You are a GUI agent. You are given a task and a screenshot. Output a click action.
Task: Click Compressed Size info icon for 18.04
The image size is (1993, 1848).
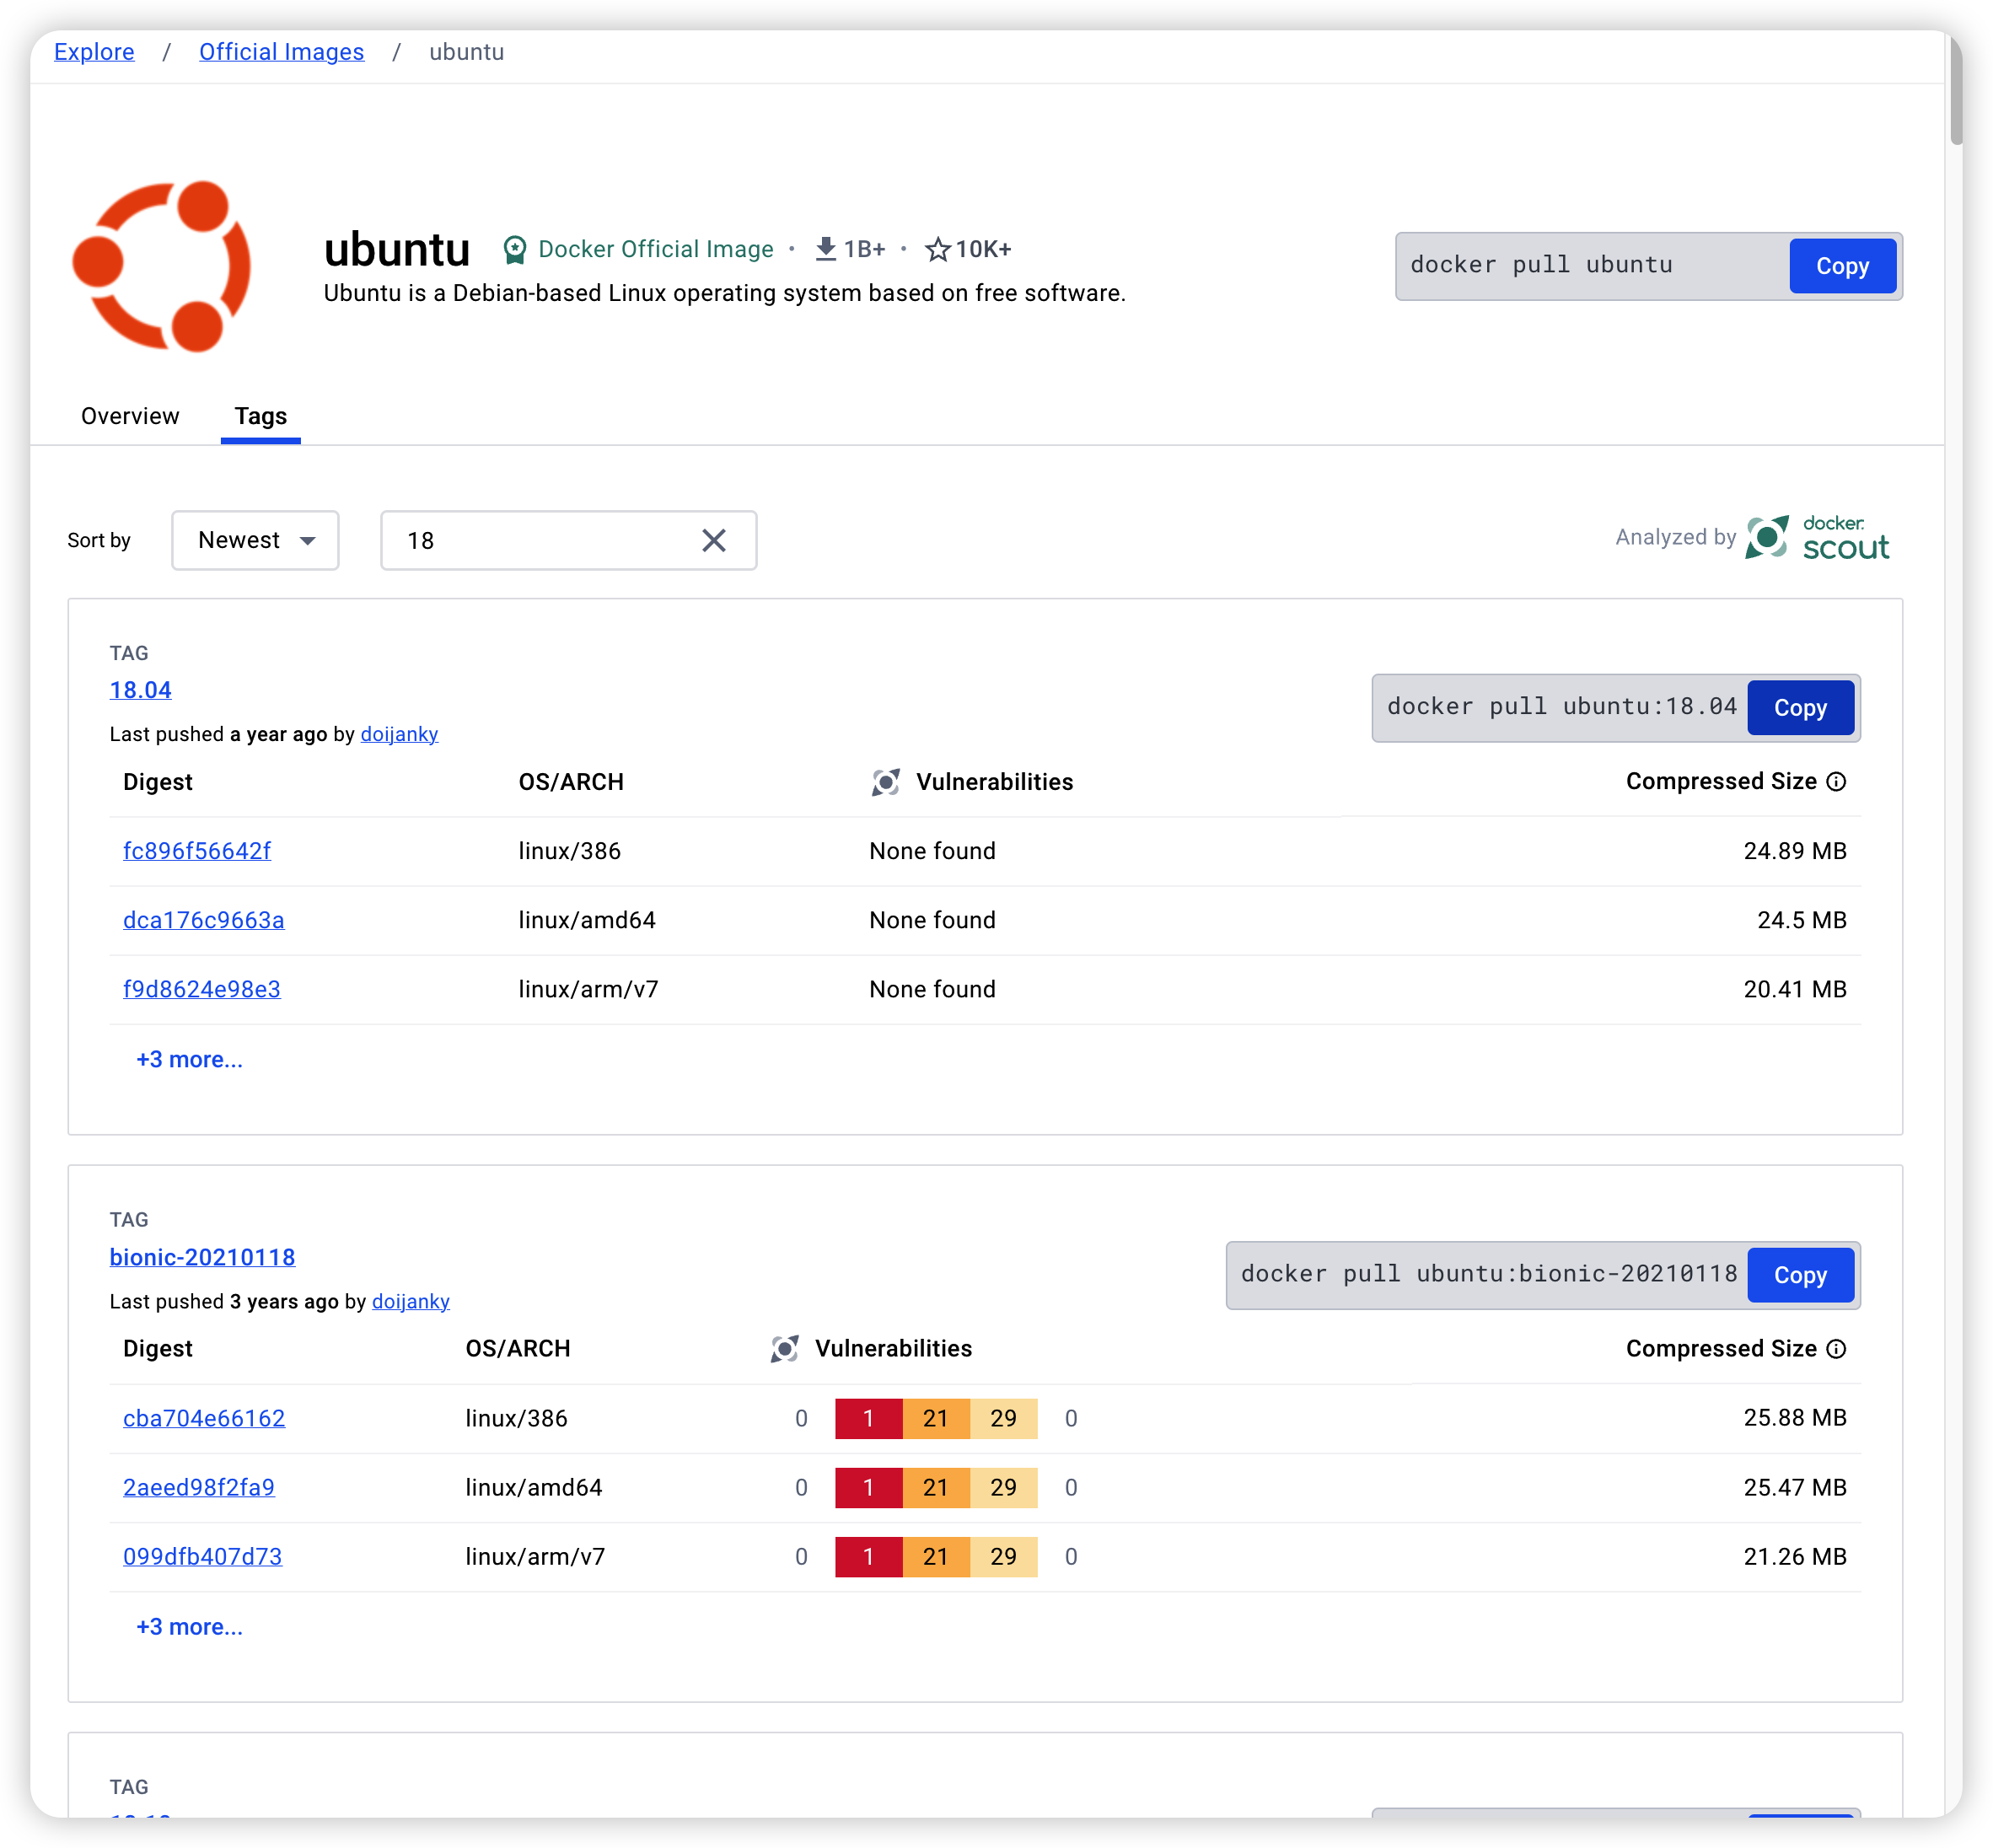[1836, 782]
